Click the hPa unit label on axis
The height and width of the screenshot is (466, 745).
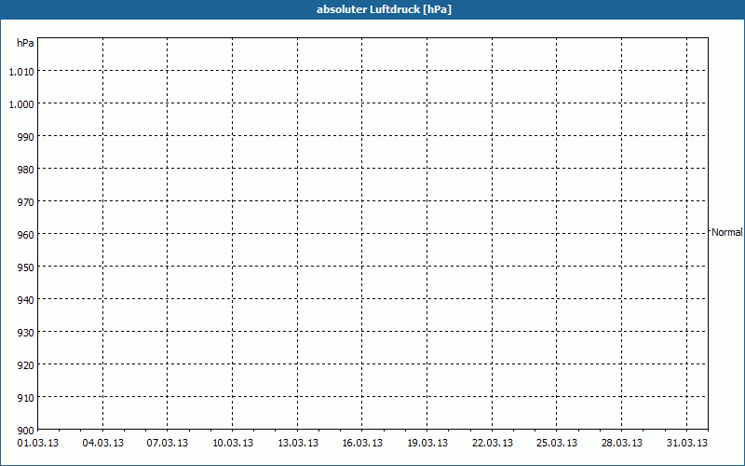[25, 43]
